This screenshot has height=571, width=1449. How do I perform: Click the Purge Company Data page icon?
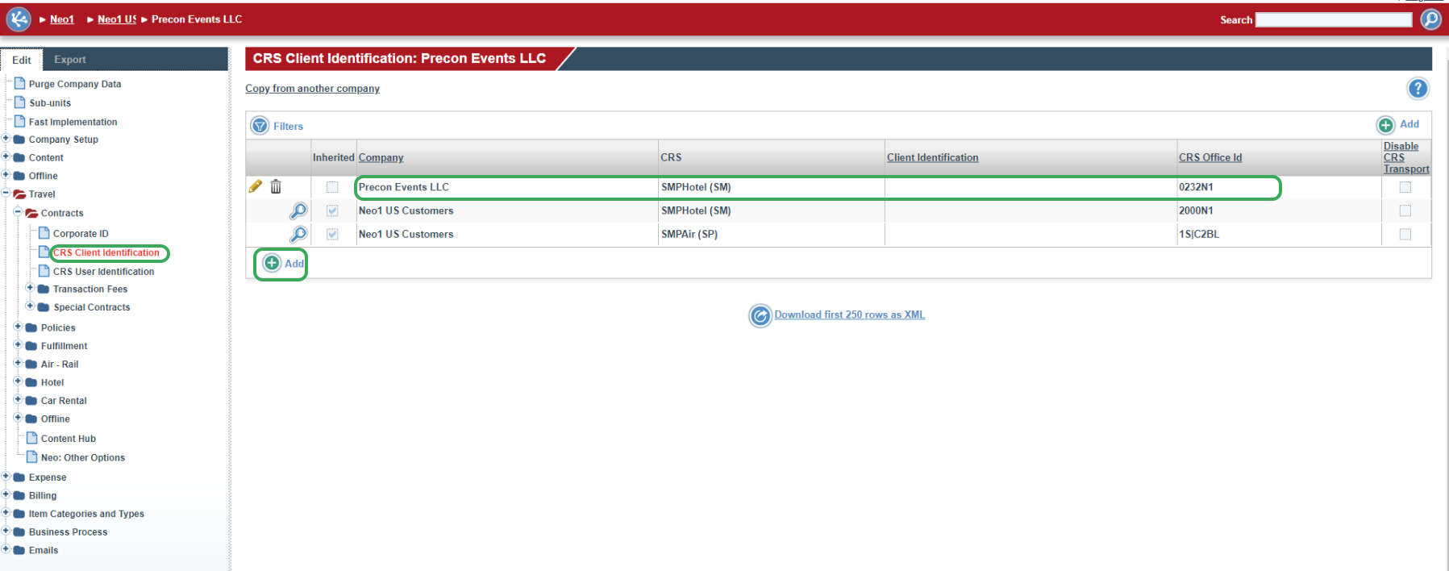point(20,83)
